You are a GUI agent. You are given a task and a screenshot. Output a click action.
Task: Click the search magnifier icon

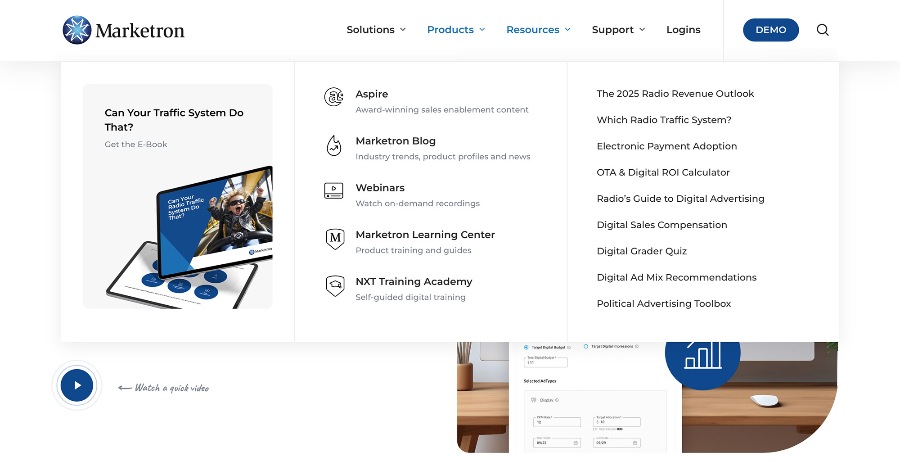click(823, 30)
